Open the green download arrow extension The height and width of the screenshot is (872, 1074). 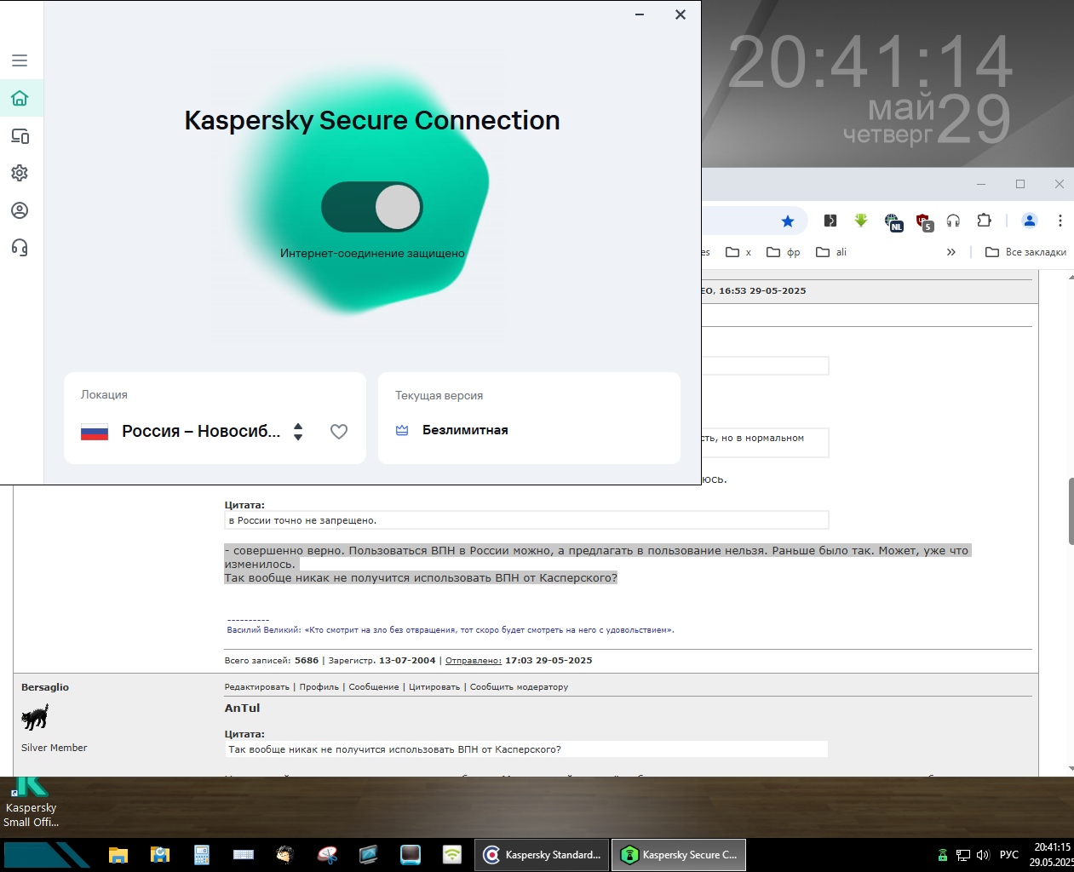point(861,221)
